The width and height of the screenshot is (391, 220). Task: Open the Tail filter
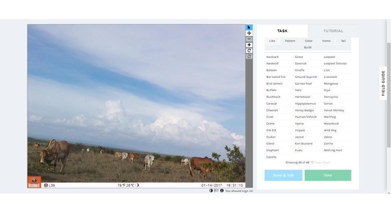[343, 41]
